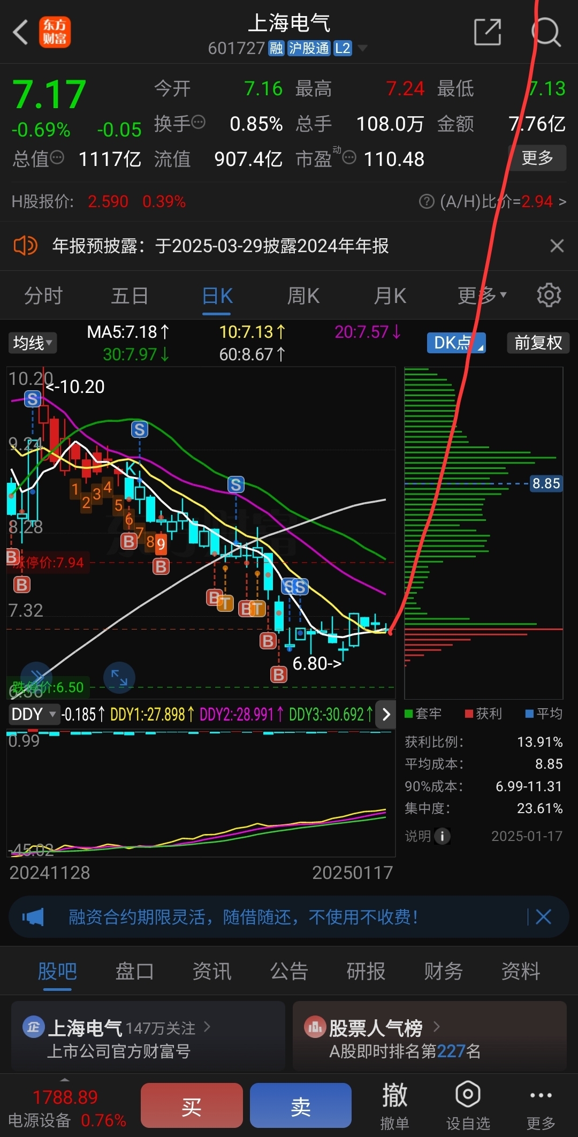Image resolution: width=578 pixels, height=1137 pixels.
Task: Switch to 资料 tab
Action: pyautogui.click(x=521, y=971)
